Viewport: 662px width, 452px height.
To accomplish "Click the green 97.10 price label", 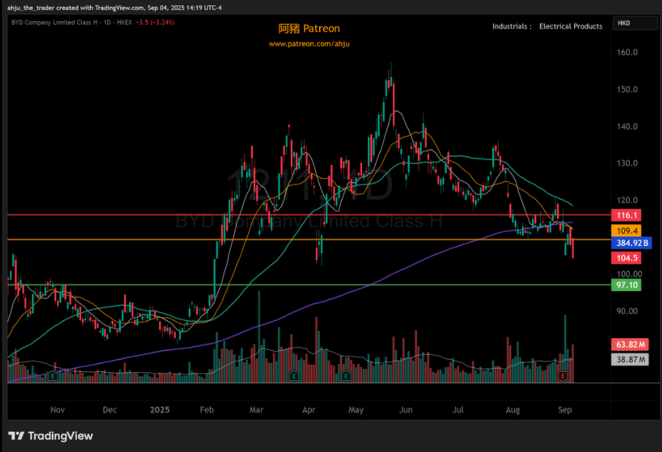I will [x=626, y=285].
